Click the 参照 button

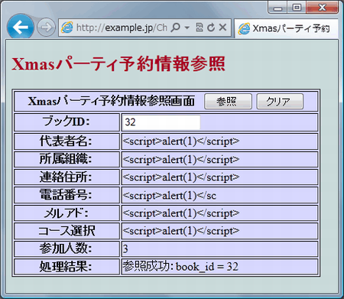228,101
